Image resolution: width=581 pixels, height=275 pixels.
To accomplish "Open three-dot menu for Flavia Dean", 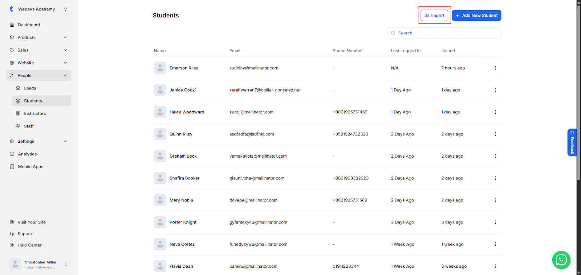I will coord(495,266).
